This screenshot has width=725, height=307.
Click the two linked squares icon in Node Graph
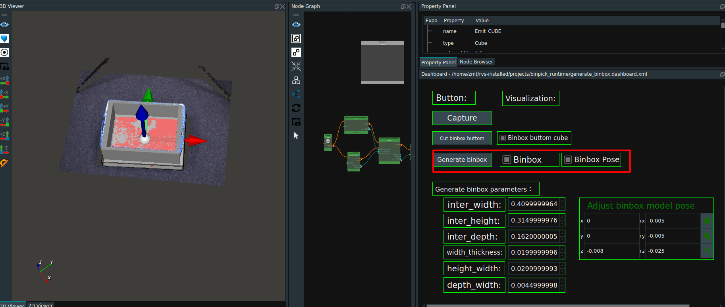click(x=296, y=52)
